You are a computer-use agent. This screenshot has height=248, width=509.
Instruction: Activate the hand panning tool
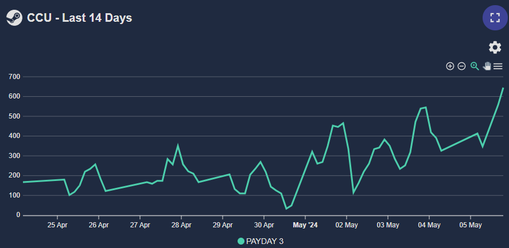(x=487, y=66)
